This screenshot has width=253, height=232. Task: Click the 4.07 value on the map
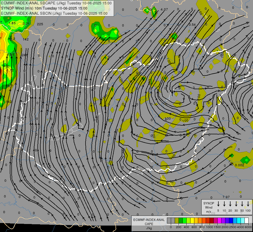coord(164,10)
